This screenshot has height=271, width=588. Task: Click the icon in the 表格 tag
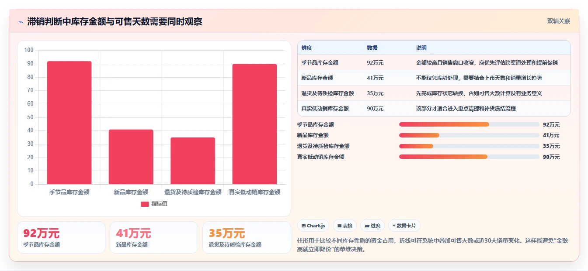click(x=339, y=226)
